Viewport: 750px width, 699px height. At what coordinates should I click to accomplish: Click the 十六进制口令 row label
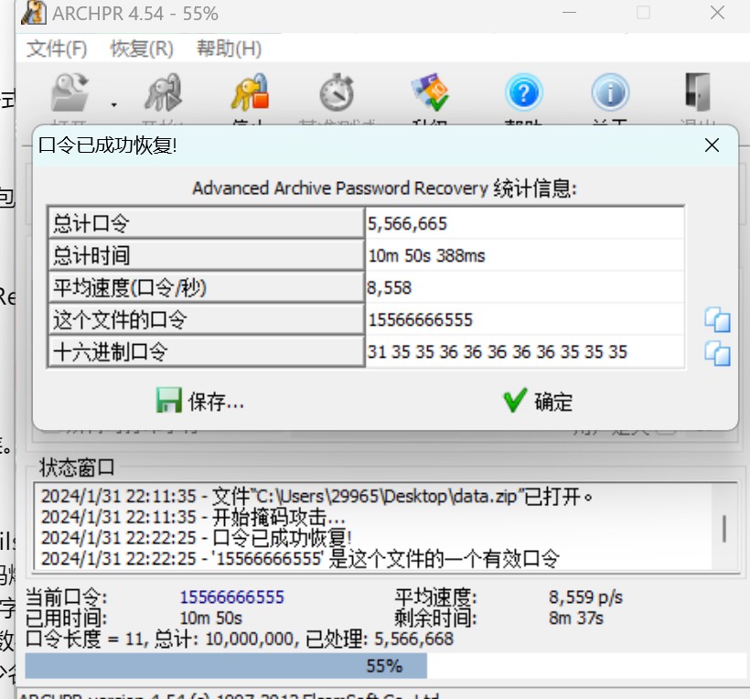[x=206, y=351]
